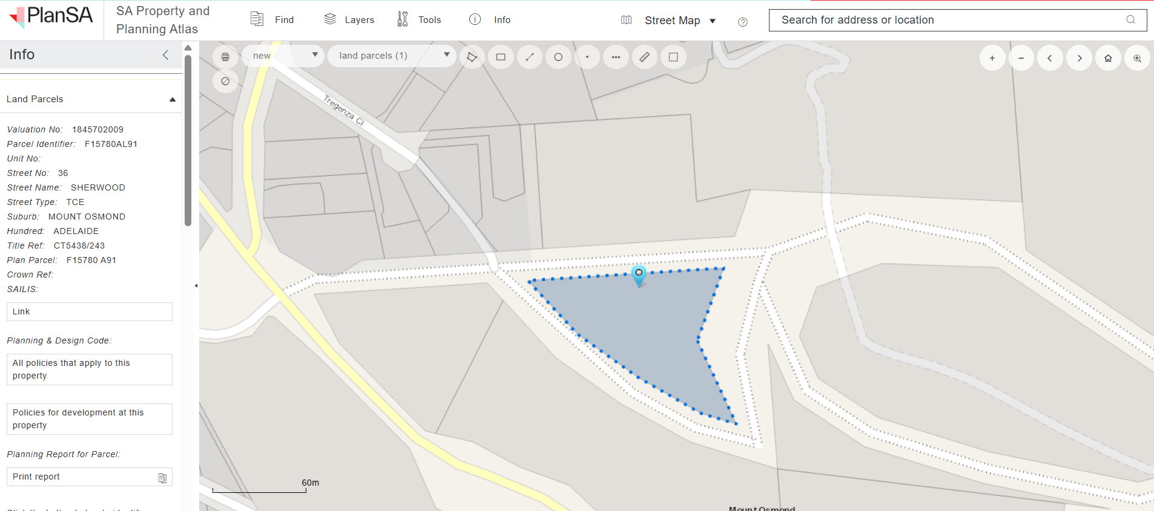
Task: Click the info panel scrollbar up arrow
Action: tap(188, 48)
